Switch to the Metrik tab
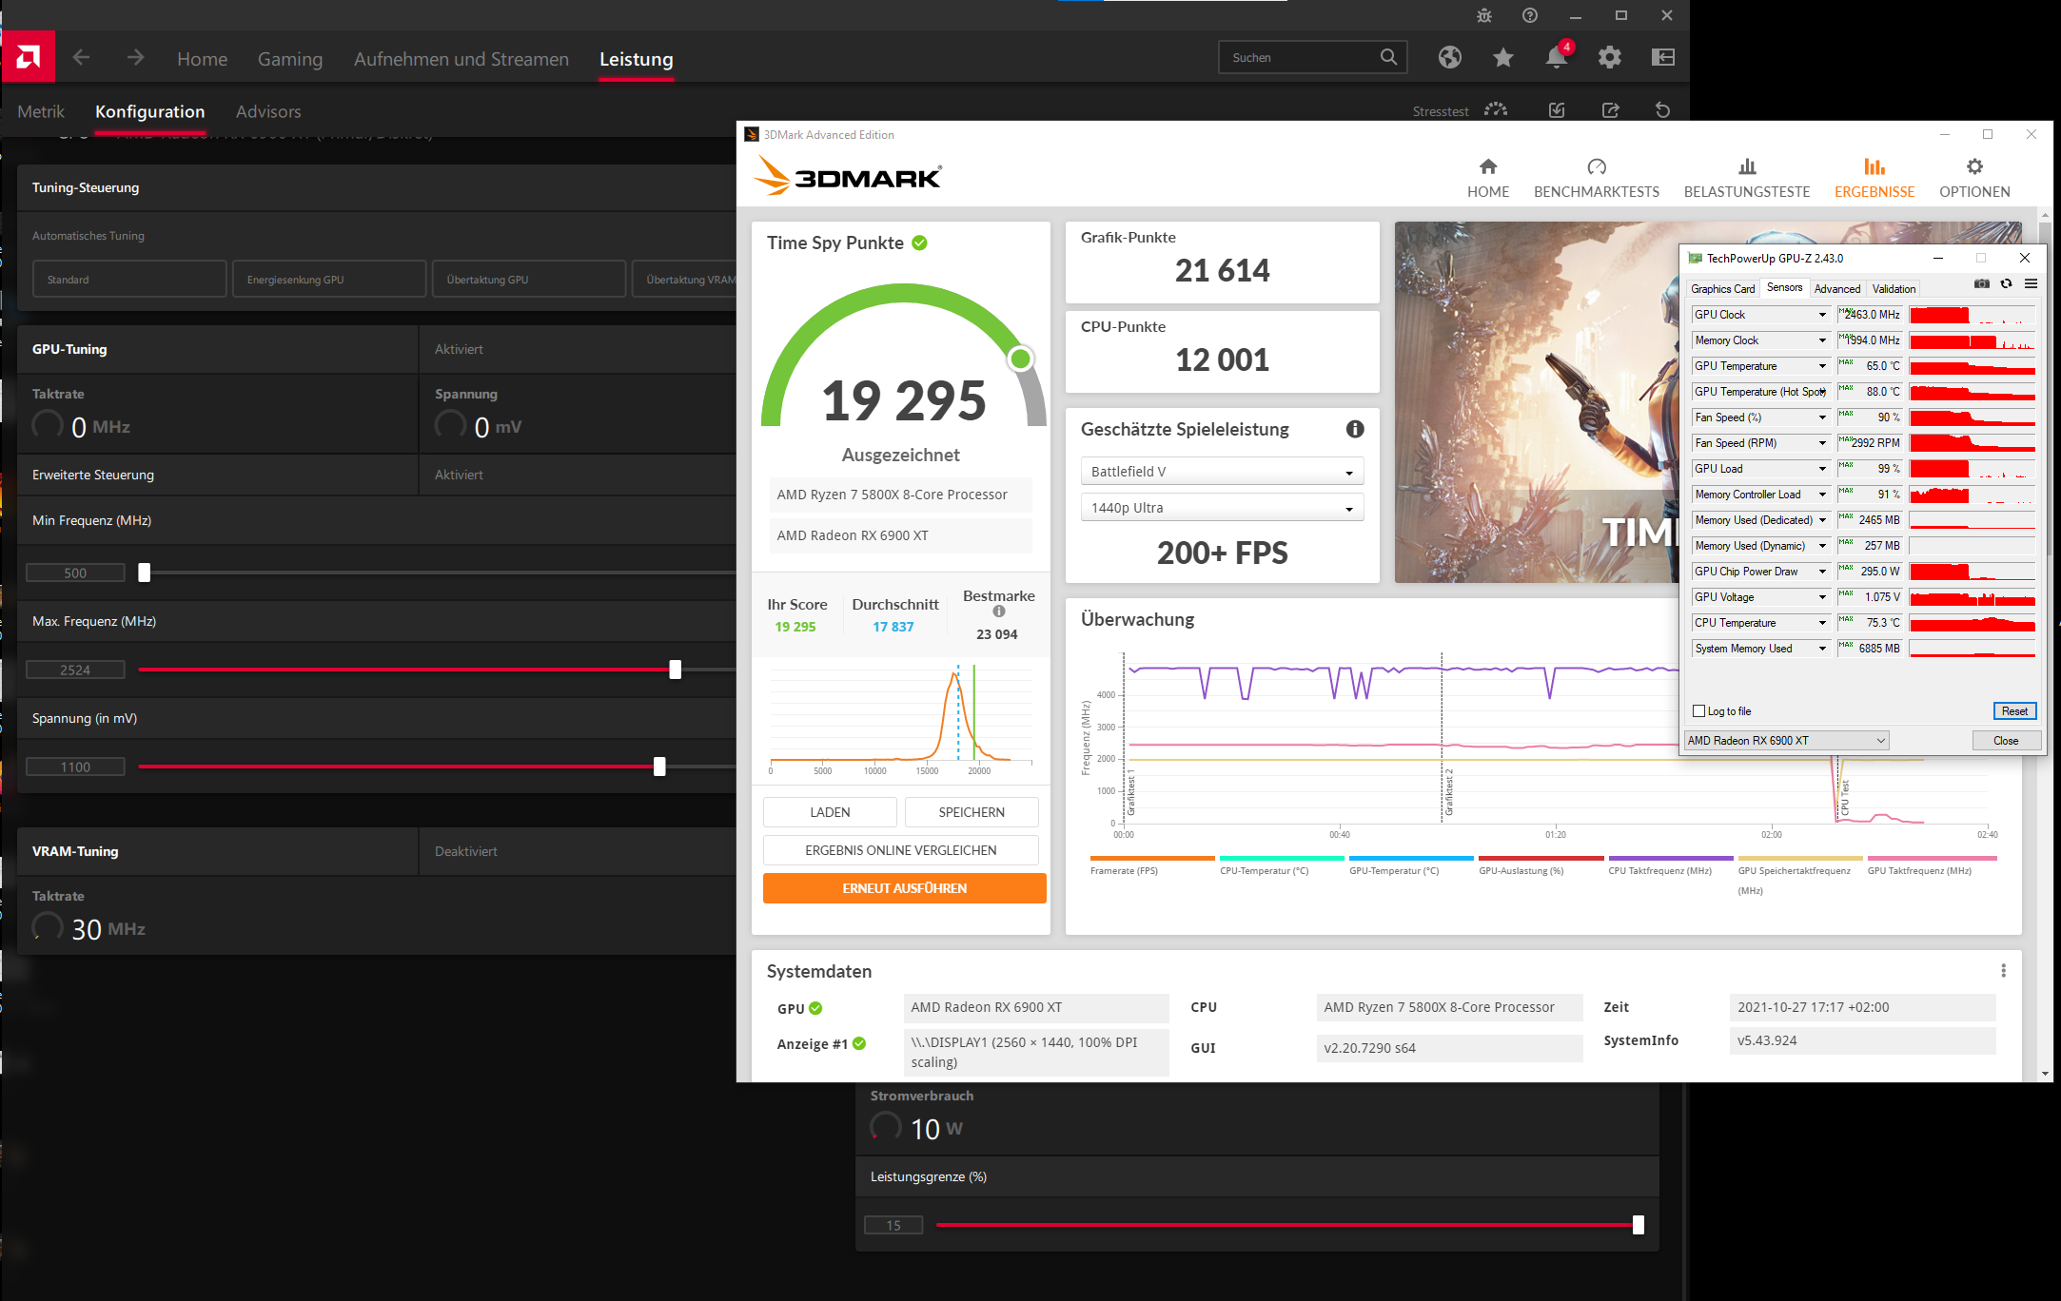This screenshot has height=1301, width=2061. (x=41, y=112)
